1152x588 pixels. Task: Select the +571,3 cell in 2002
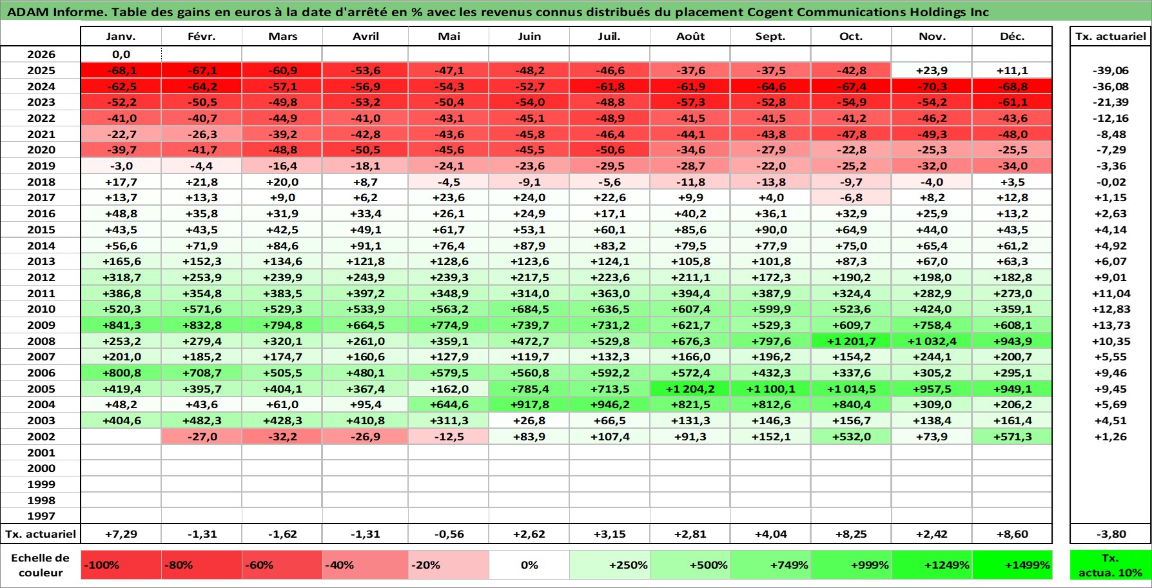pos(1012,436)
